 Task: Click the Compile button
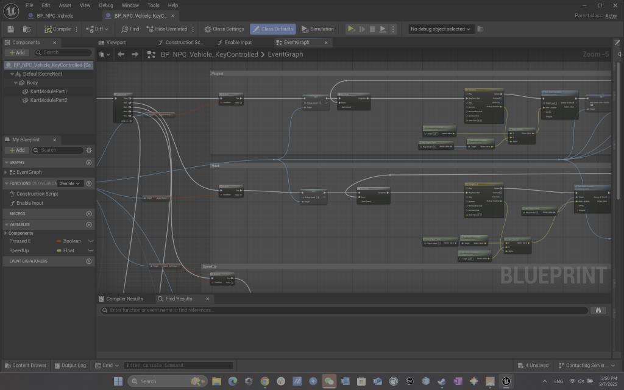coord(58,29)
